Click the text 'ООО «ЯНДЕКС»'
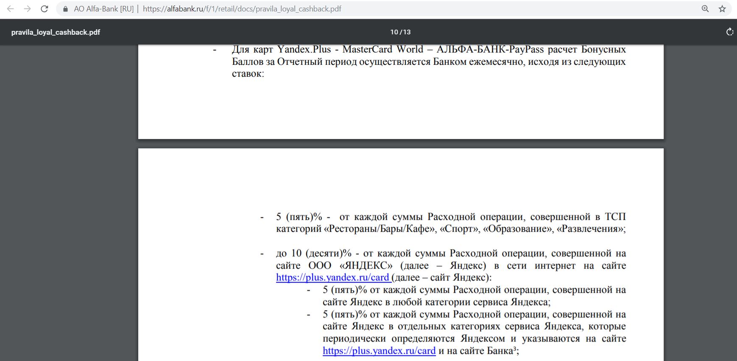The image size is (737, 361). point(350,266)
